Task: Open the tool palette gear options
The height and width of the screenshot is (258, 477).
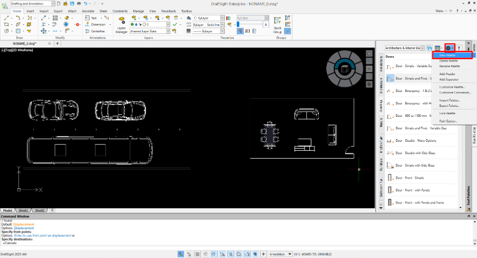Action: click(450, 48)
